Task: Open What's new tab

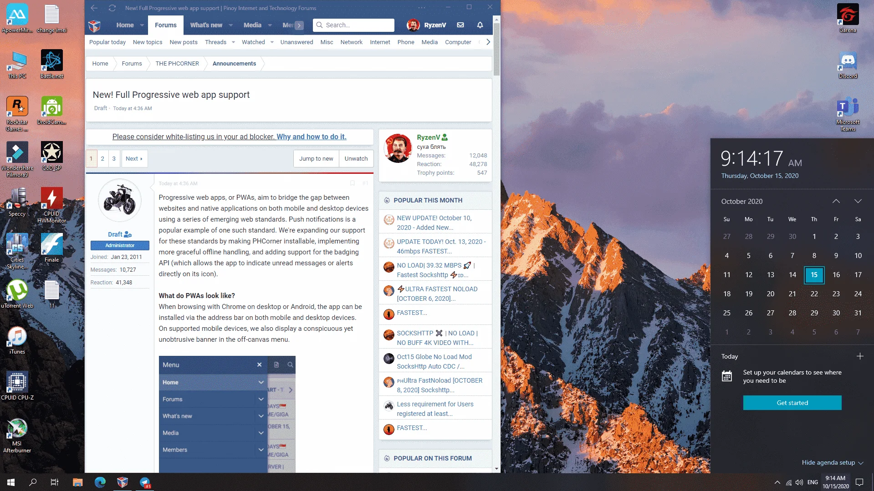Action: (x=206, y=25)
